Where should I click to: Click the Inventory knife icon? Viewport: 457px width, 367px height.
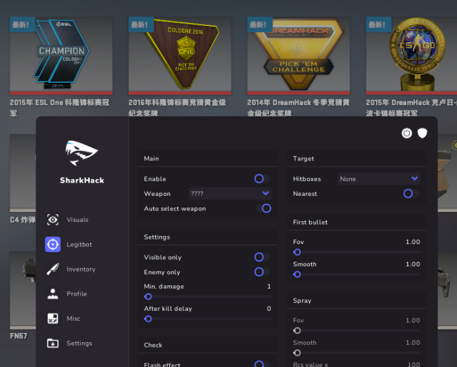(53, 269)
